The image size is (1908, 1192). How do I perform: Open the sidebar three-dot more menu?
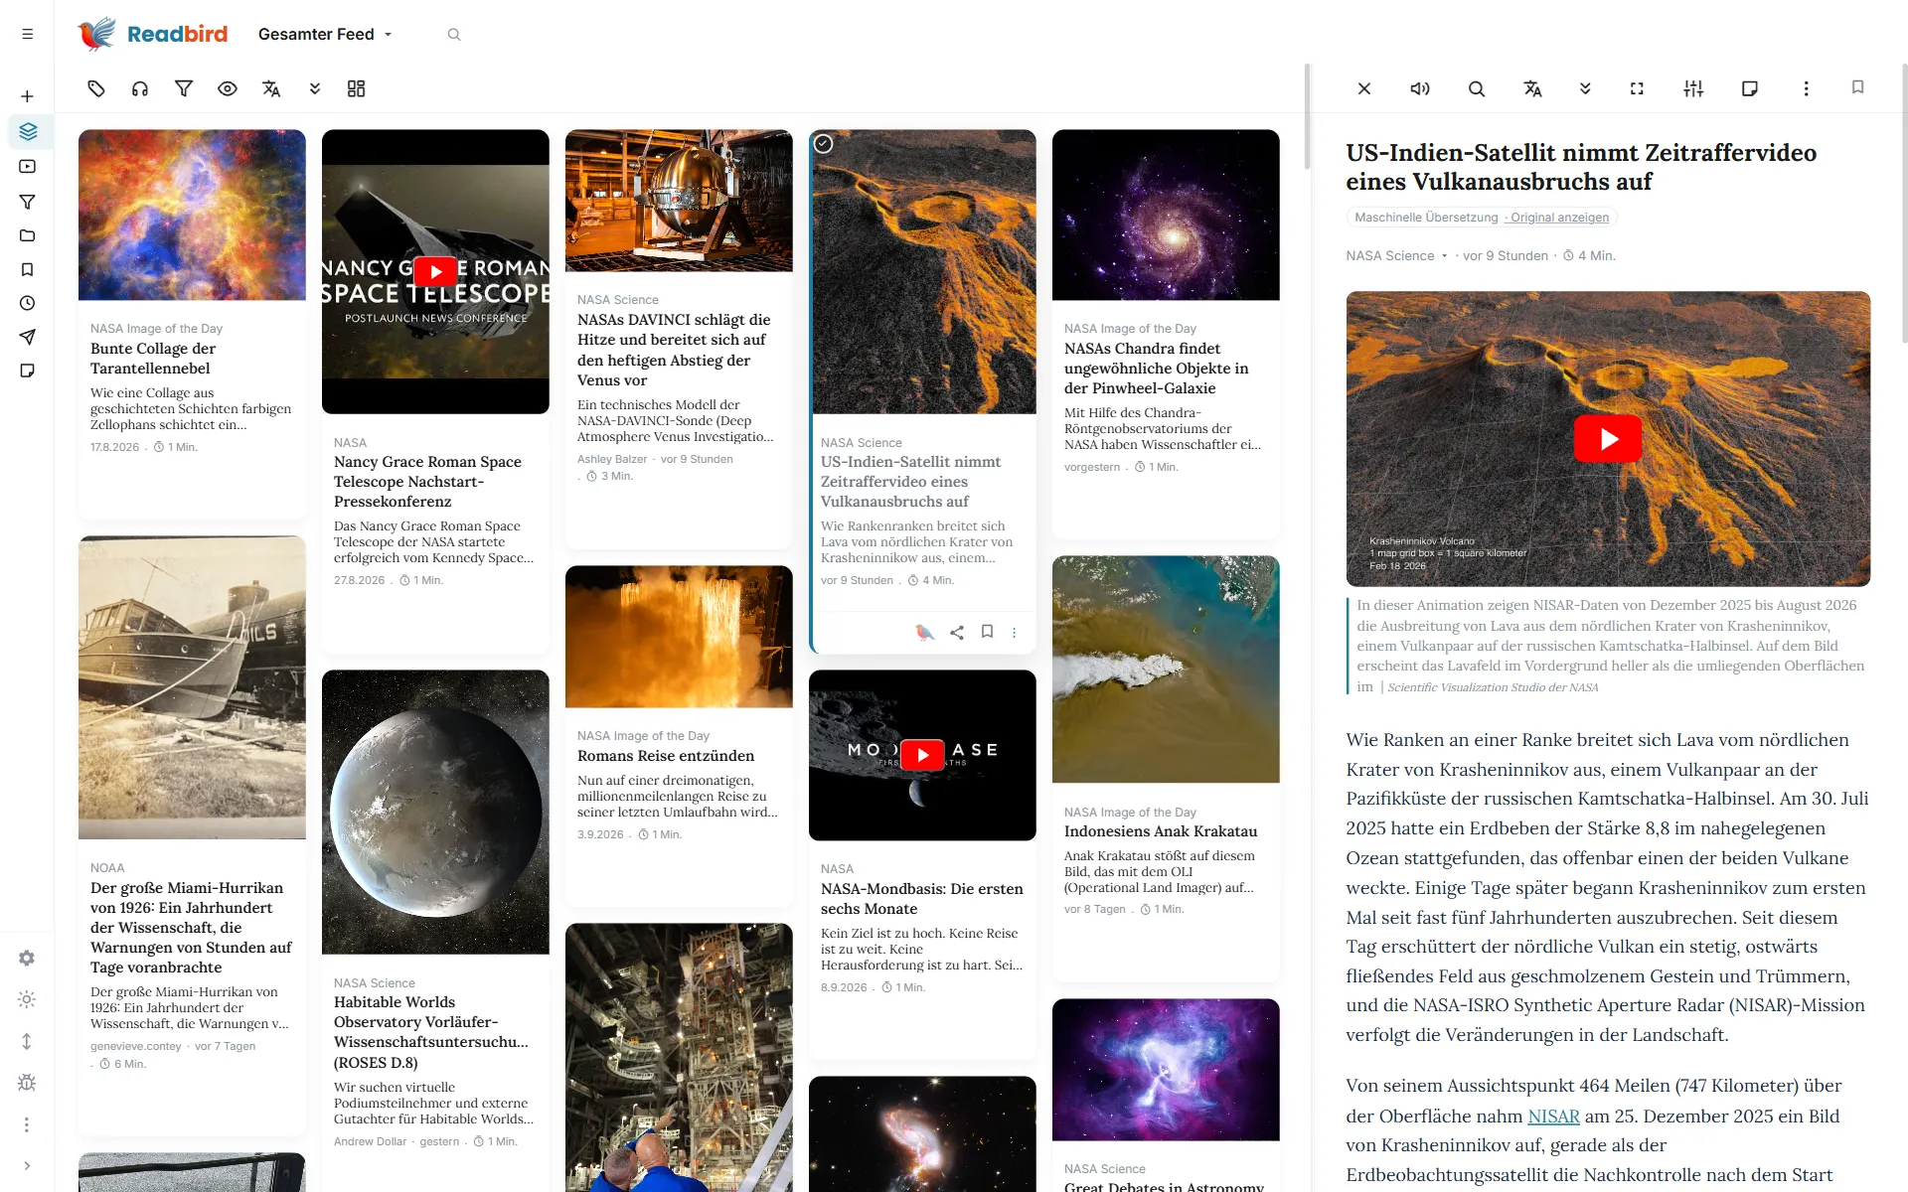[27, 1124]
